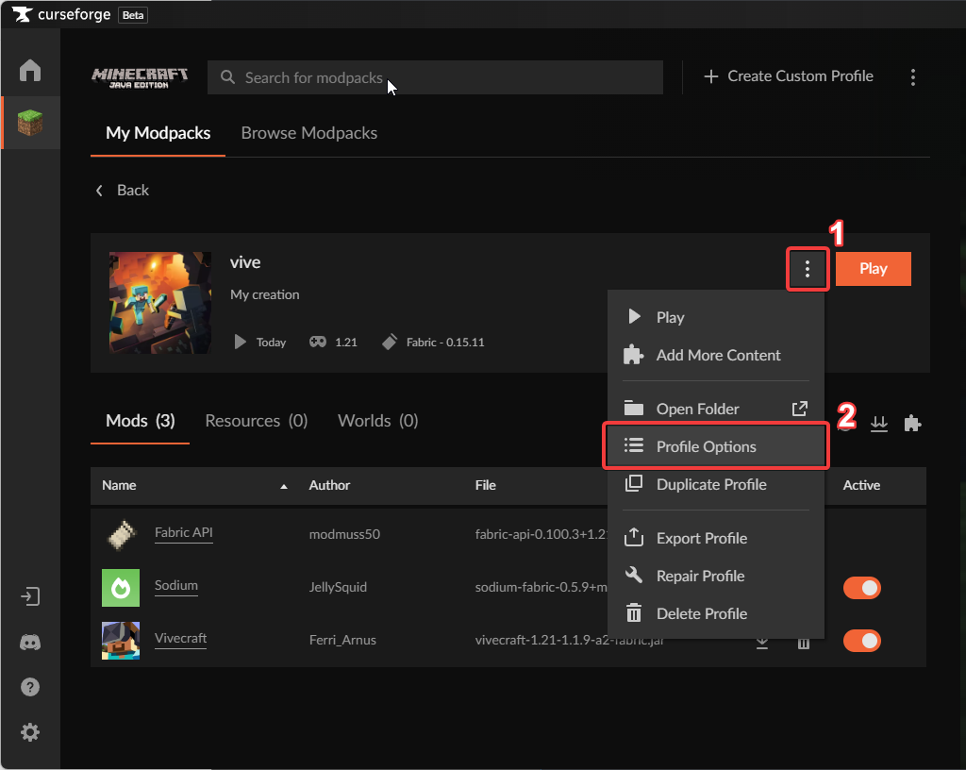Click the curseforge anvil logo in title bar
The height and width of the screenshot is (770, 966).
pos(23,14)
